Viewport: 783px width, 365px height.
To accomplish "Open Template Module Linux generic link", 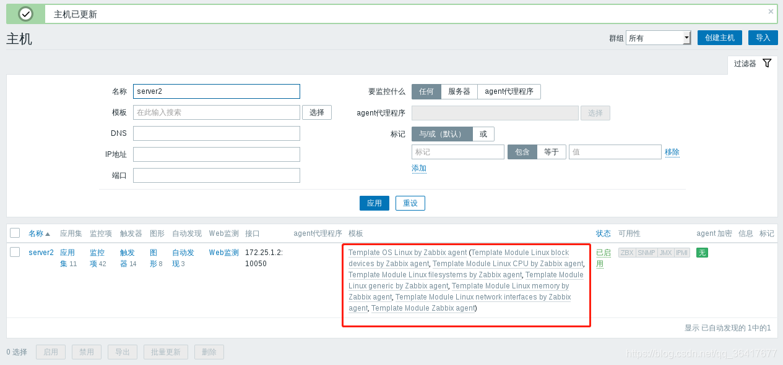I will (x=465, y=280).
